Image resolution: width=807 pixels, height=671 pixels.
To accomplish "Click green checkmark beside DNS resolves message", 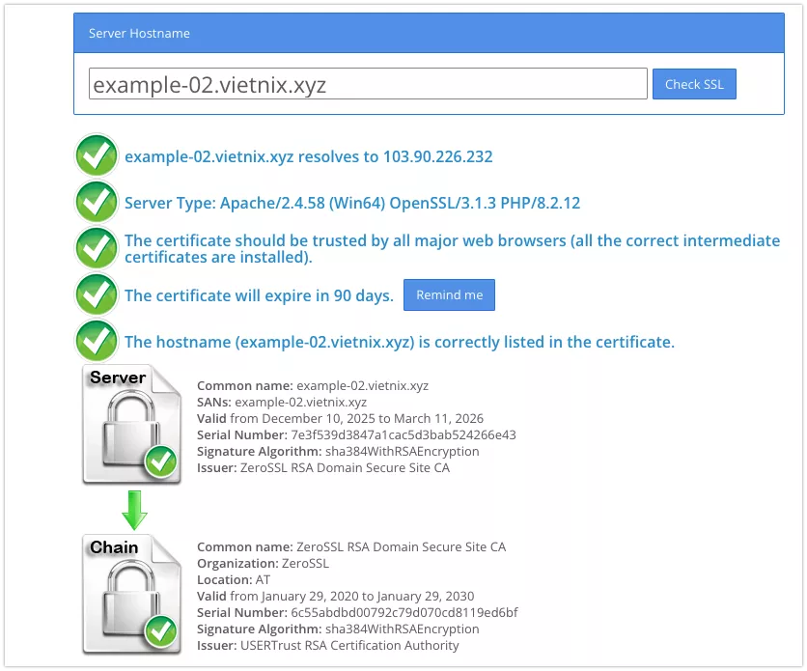I will pos(97,155).
